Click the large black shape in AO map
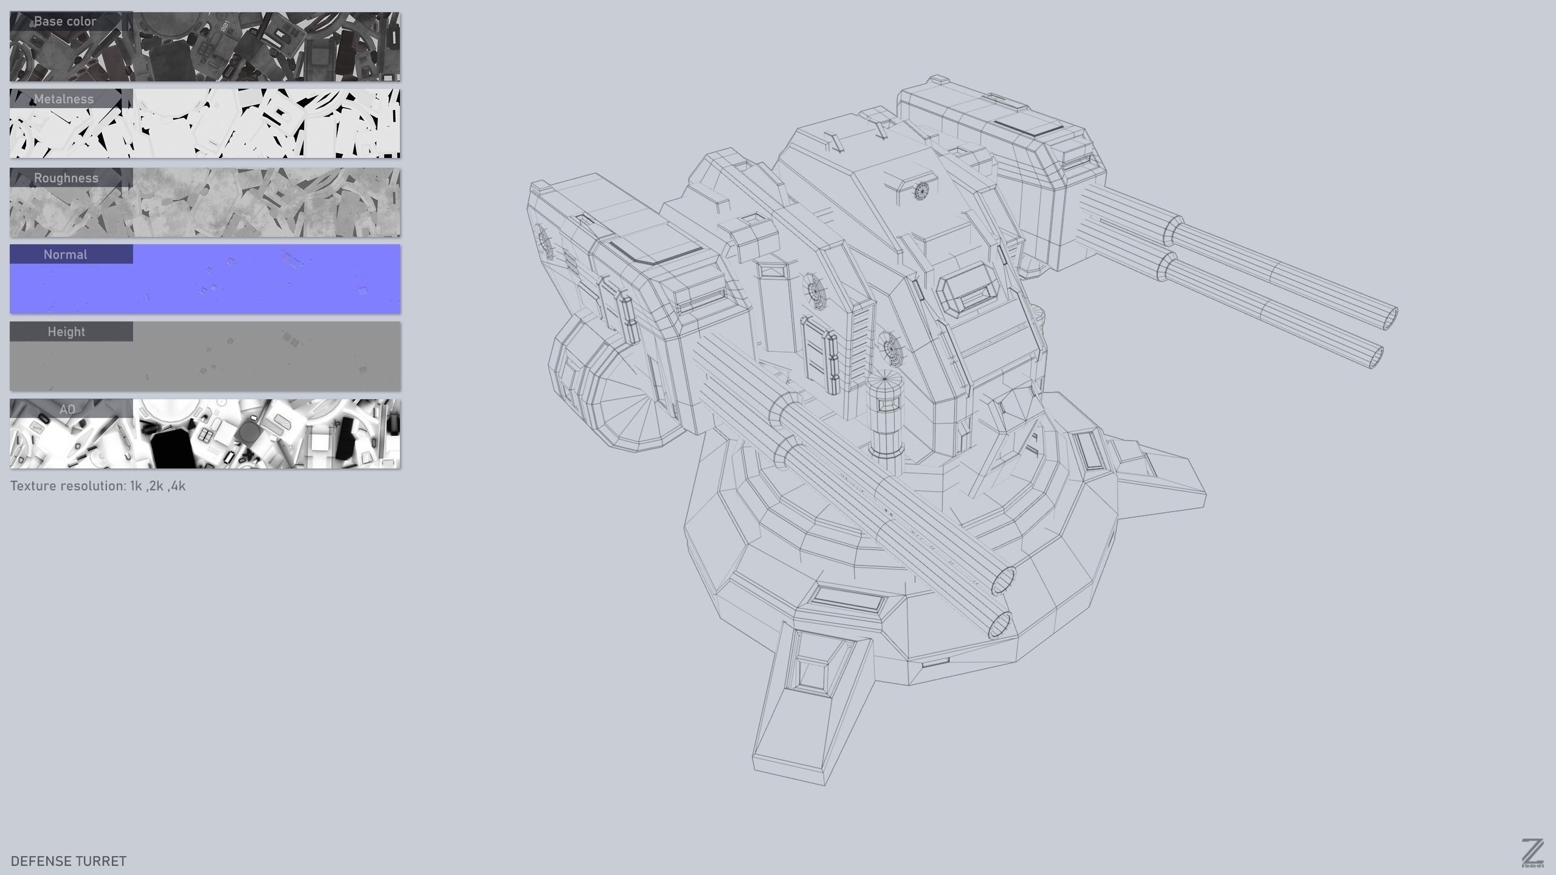1556x875 pixels. [x=172, y=450]
